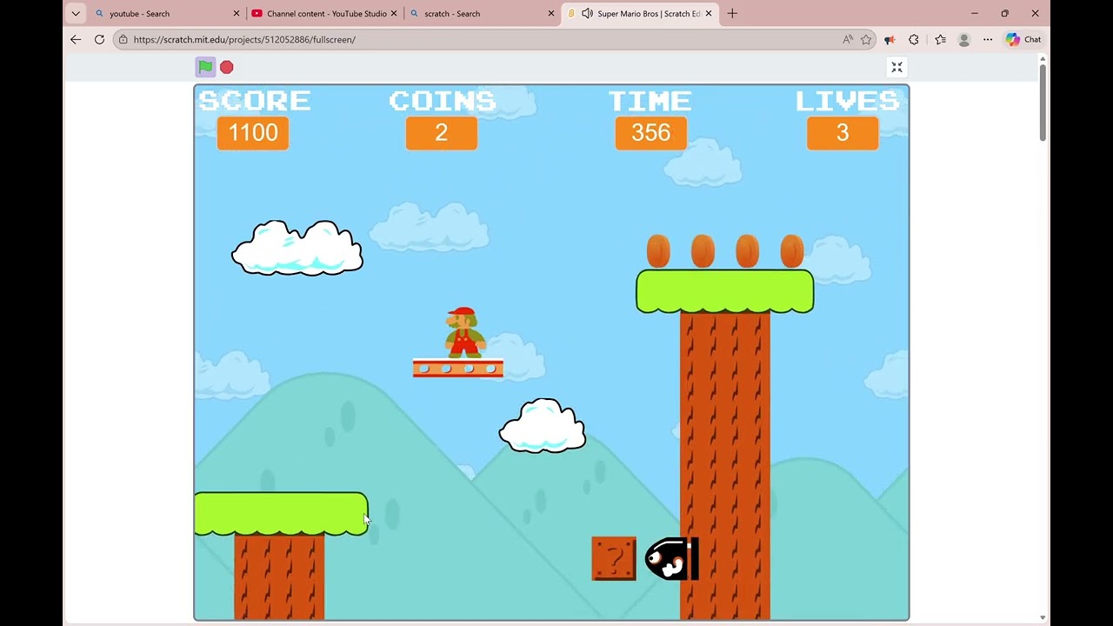This screenshot has width=1113, height=626.
Task: Open a new tab with the plus button
Action: pos(732,13)
